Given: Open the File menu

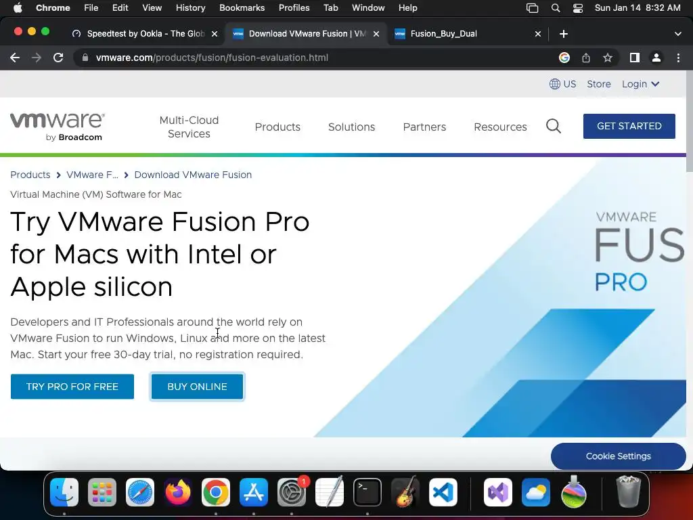Looking at the screenshot, I should point(91,8).
